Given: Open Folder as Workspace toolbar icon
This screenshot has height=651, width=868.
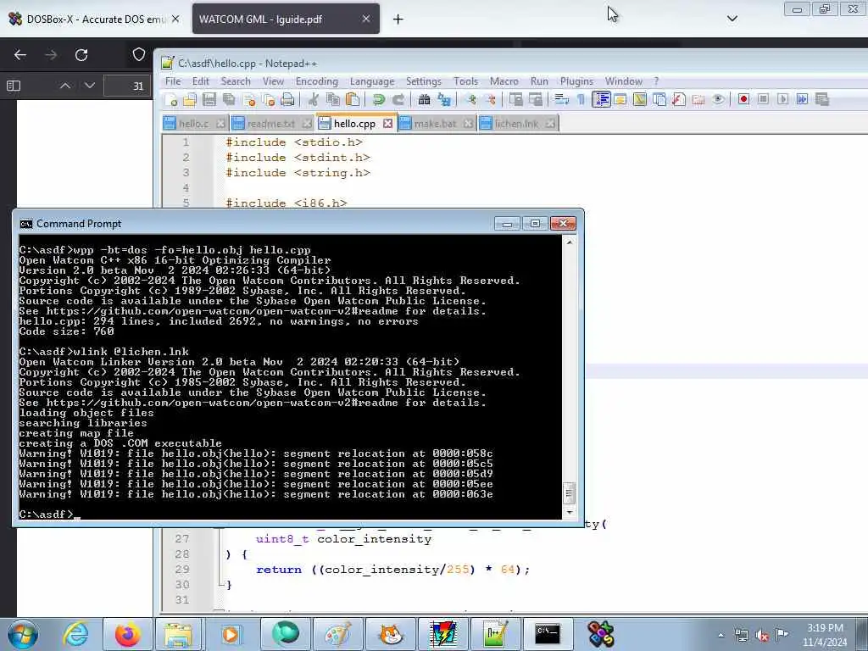Looking at the screenshot, I should coord(698,100).
